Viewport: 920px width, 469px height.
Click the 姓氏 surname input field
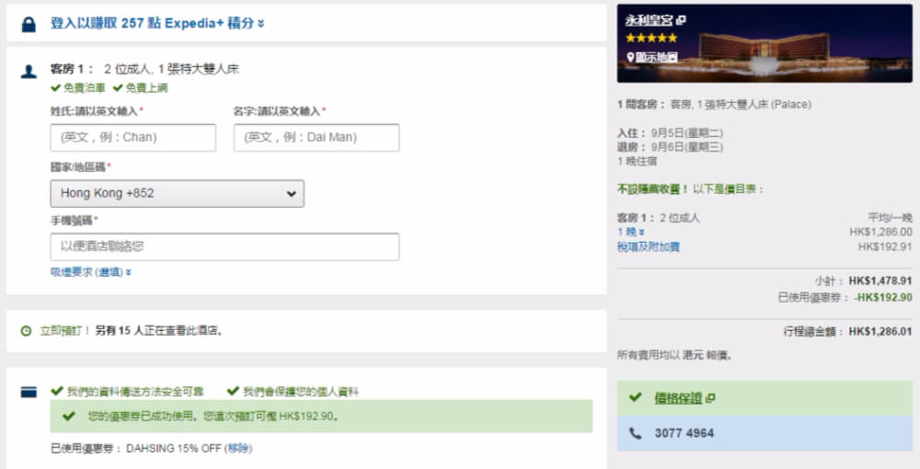pyautogui.click(x=132, y=138)
